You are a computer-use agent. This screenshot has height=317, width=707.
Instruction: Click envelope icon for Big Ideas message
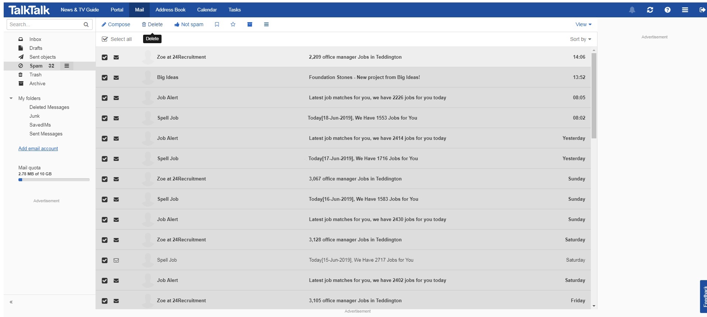[x=116, y=77]
